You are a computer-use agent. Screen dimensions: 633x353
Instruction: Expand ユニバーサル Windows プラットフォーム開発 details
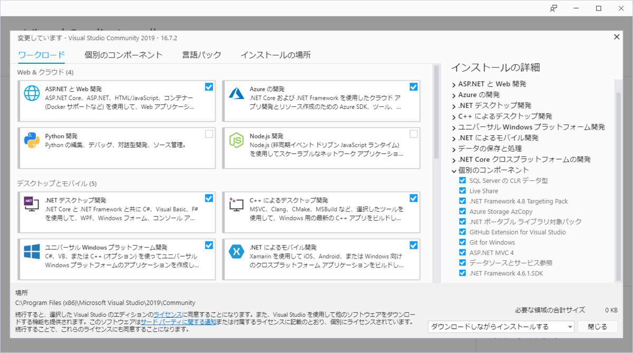[x=454, y=128]
